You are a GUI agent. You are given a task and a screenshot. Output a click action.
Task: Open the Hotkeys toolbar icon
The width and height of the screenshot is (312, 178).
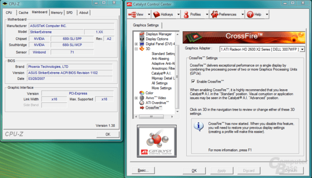156,14
